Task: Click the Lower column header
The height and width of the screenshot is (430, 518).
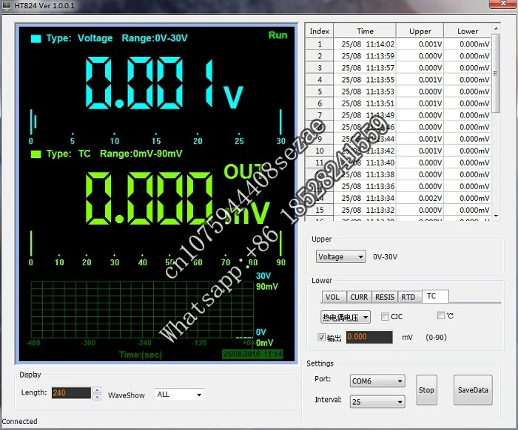Action: pos(468,31)
